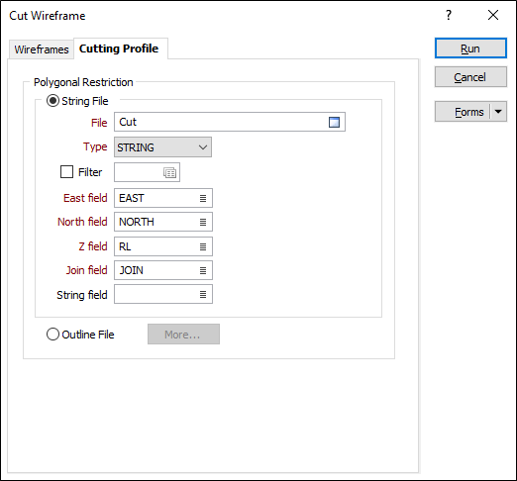
Task: Open North field list icon
Action: 203,222
